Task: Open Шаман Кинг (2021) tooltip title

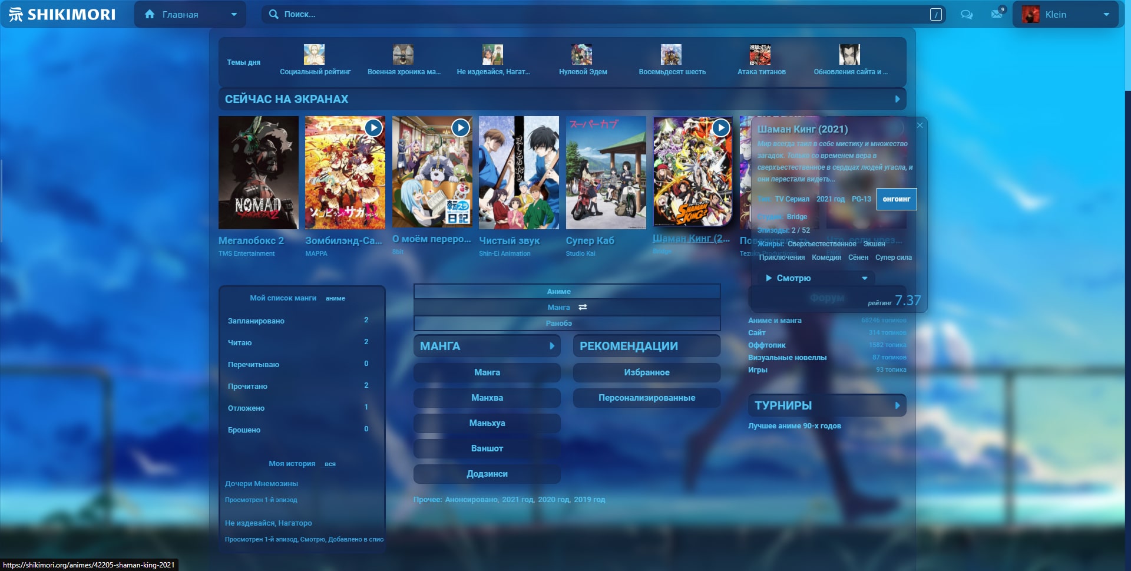Action: click(x=802, y=129)
